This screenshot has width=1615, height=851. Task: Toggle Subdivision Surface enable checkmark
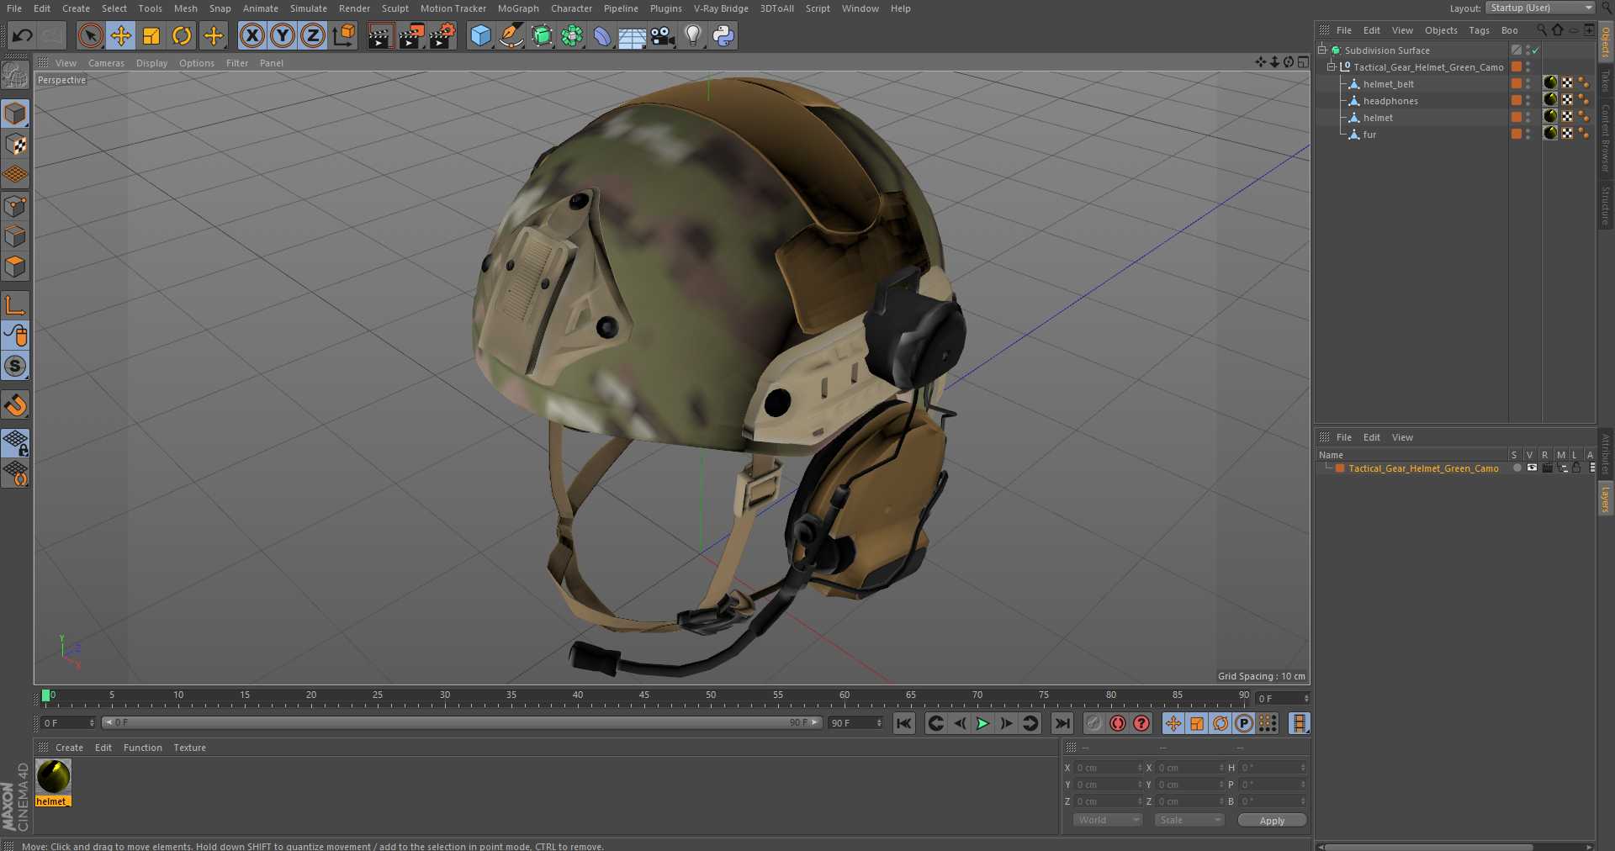(1536, 50)
